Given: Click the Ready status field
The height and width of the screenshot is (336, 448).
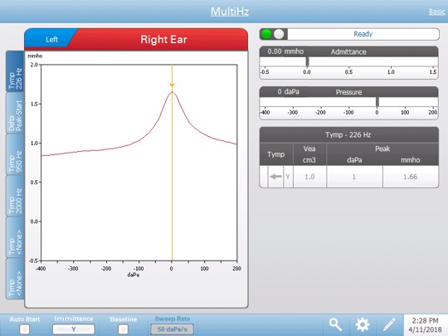Looking at the screenshot, I should click(x=363, y=34).
